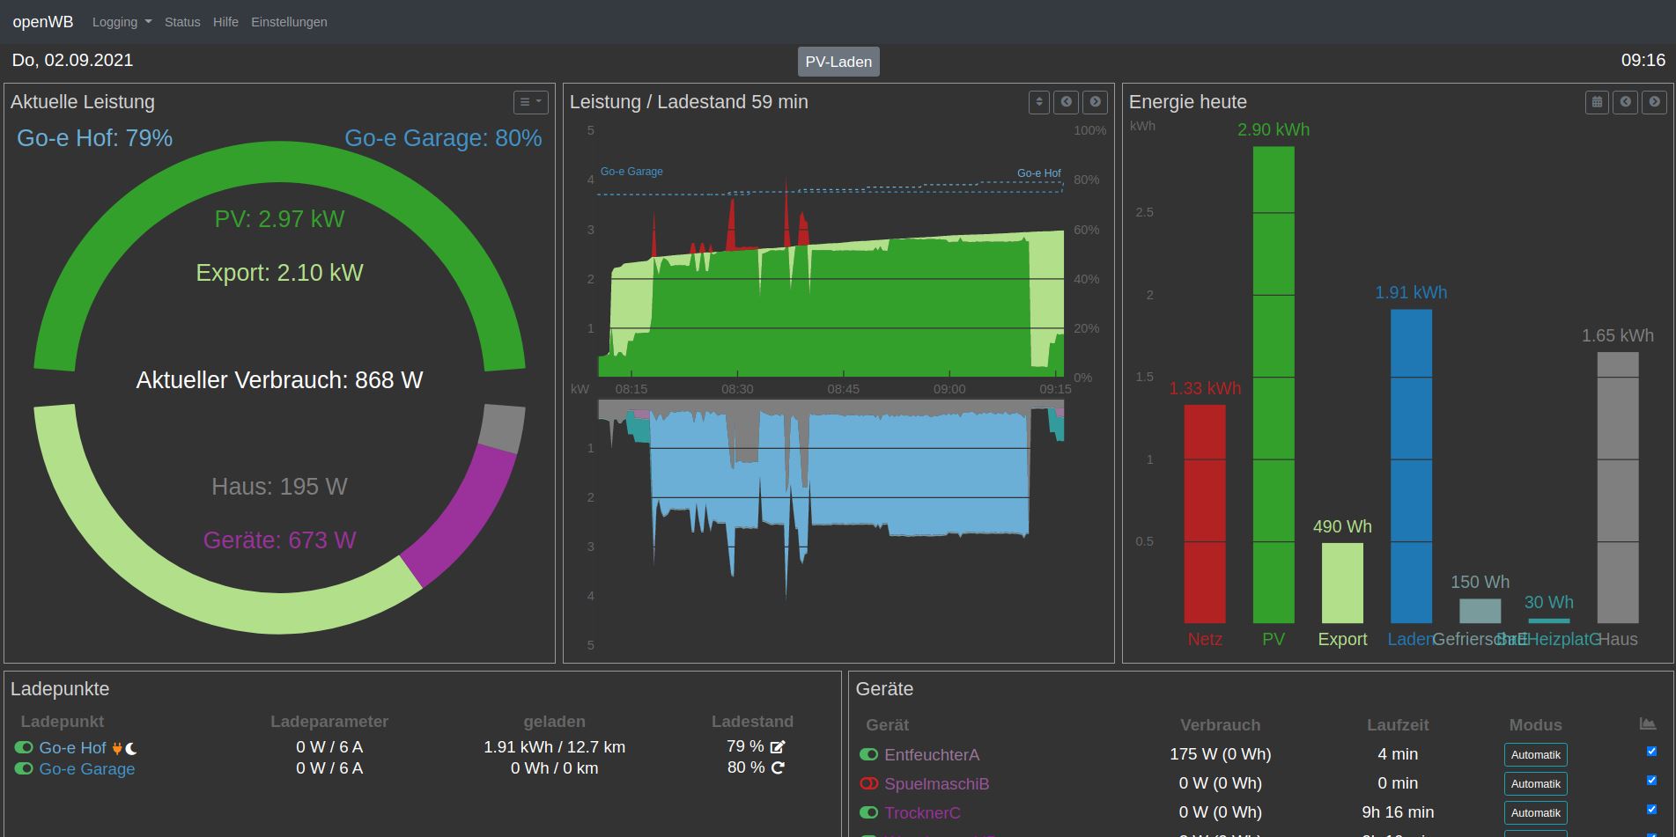The height and width of the screenshot is (837, 1676).
Task: Click edit icon next to 79 % Ladestand
Action: click(x=778, y=747)
